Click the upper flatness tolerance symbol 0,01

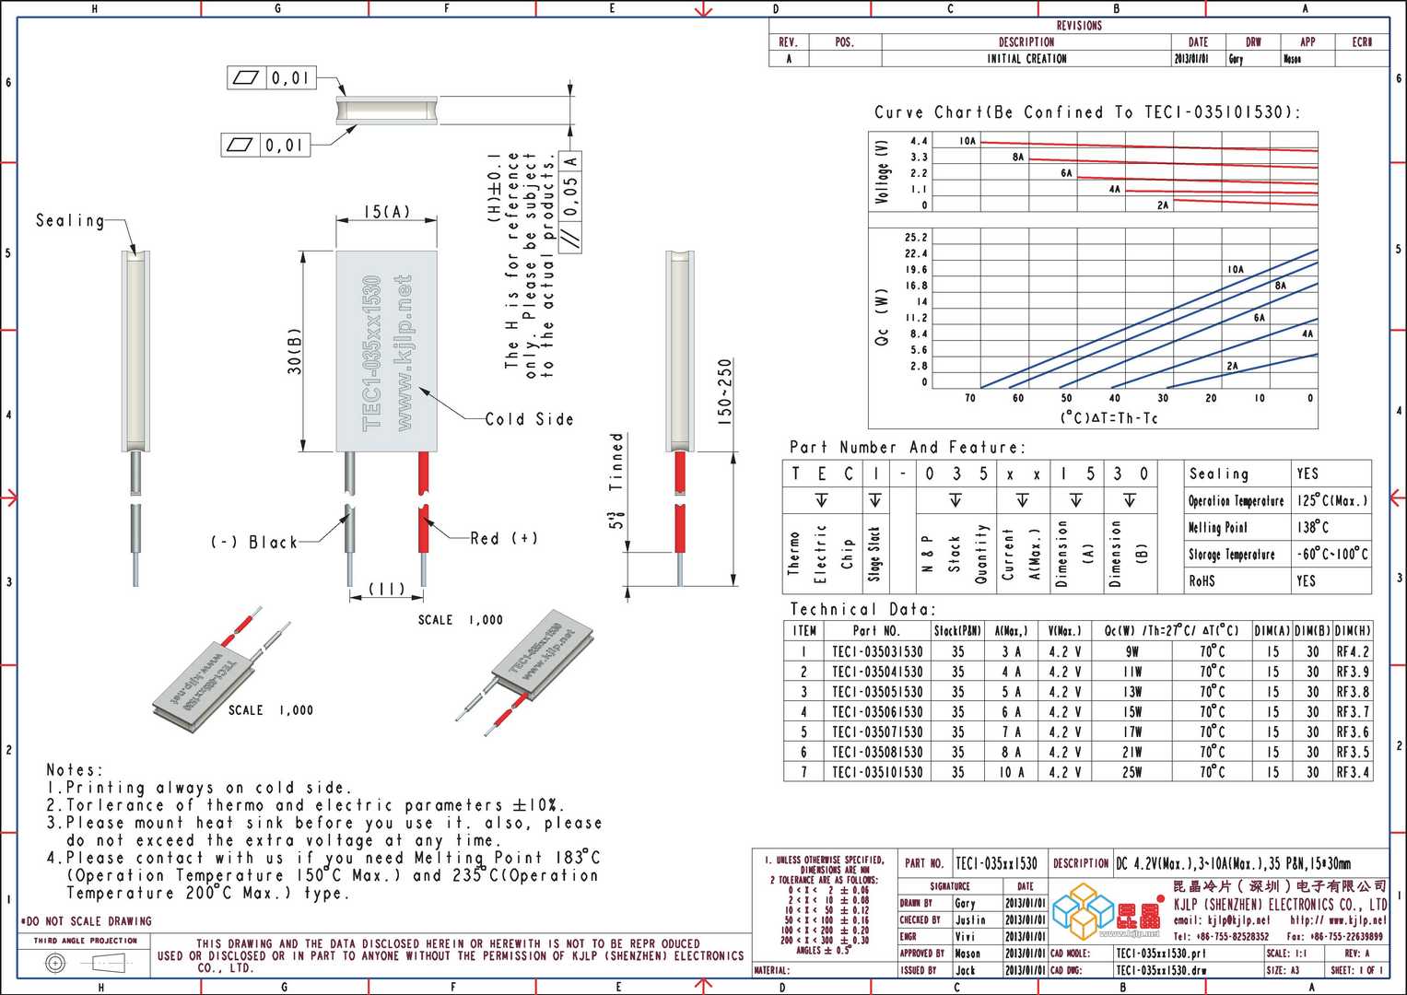click(272, 78)
